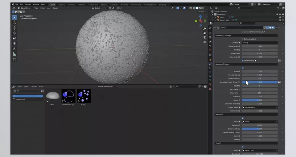This screenshot has width=296, height=157.
Task: Activate the Rotate tool
Action: pyautogui.click(x=14, y=33)
